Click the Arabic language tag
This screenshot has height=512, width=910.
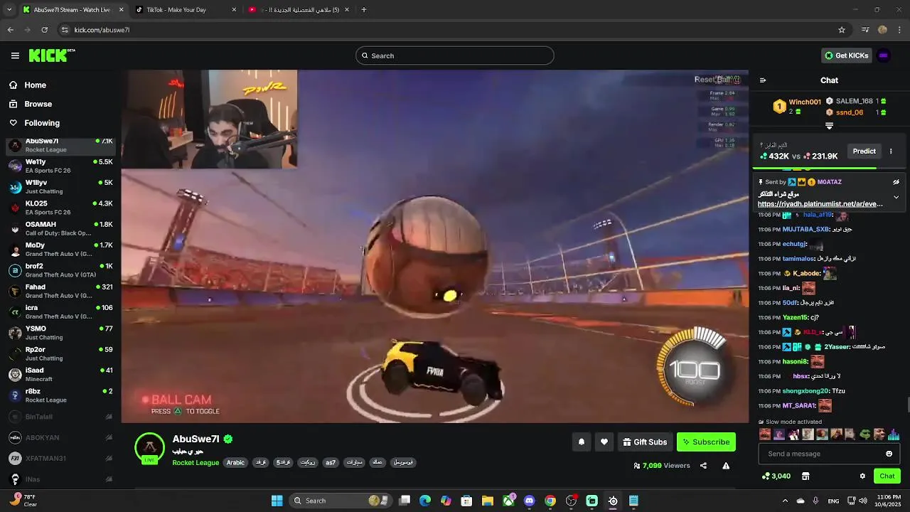click(235, 462)
